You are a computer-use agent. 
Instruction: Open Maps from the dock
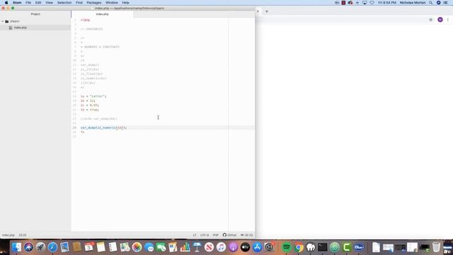(125, 247)
